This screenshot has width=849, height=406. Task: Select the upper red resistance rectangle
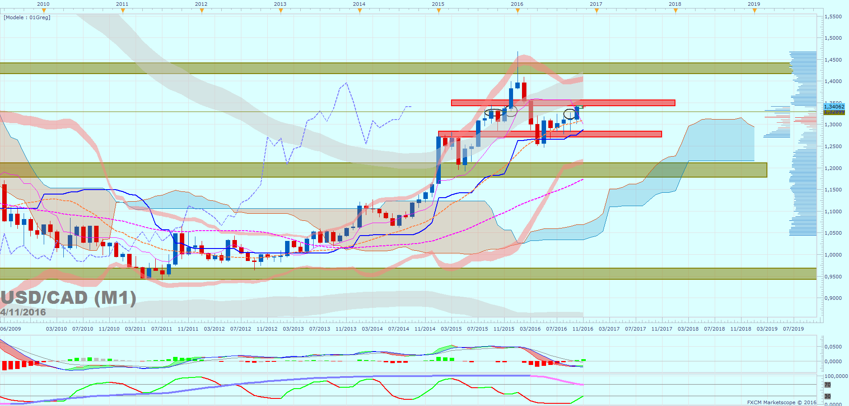coord(563,103)
